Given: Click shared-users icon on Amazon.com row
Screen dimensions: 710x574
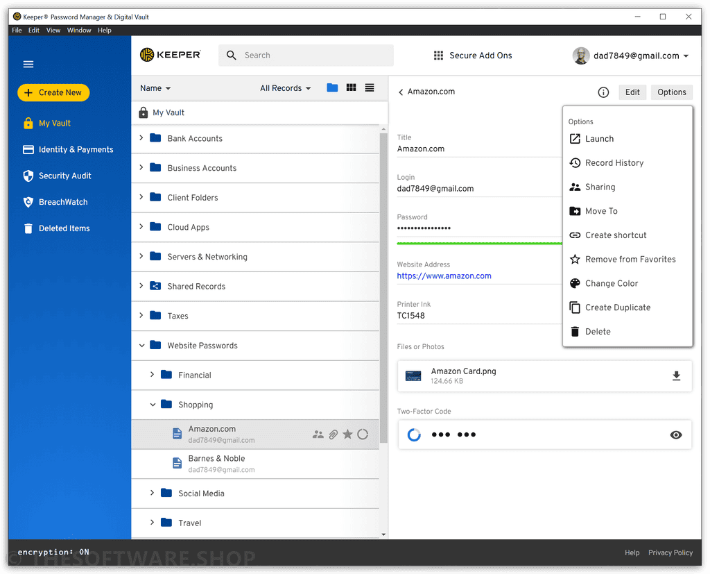Looking at the screenshot, I should (318, 434).
